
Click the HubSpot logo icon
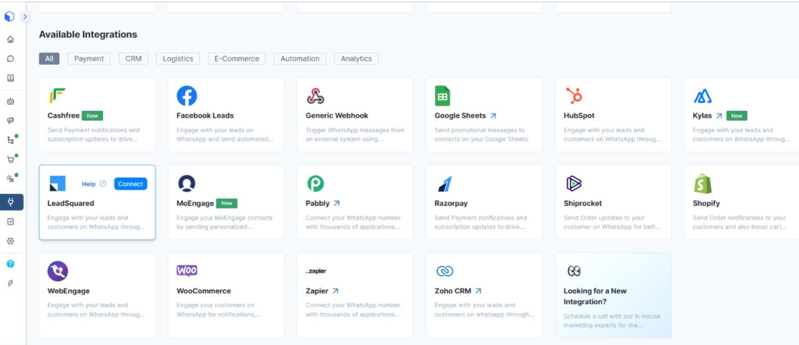tap(574, 96)
